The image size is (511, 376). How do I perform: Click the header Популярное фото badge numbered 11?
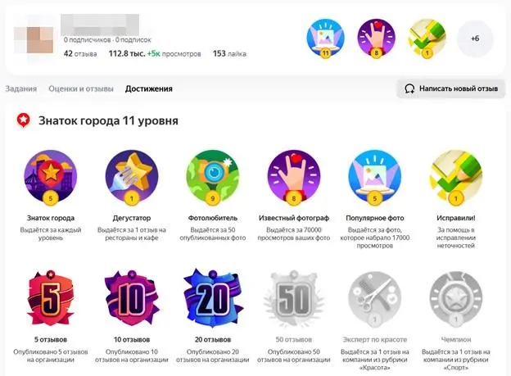(x=325, y=39)
